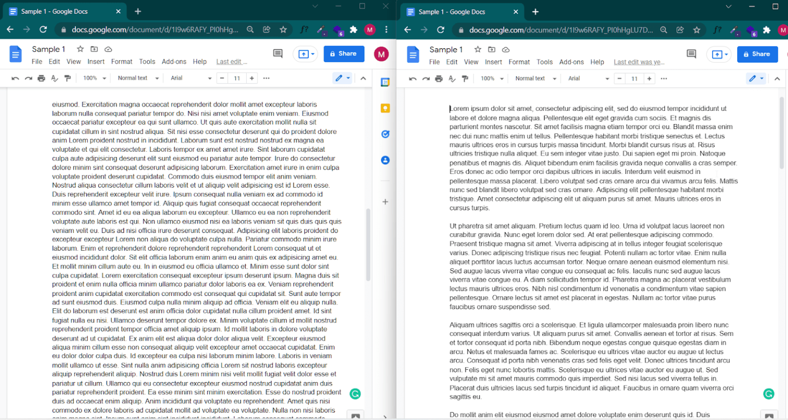Expand Arial font dropdown in left window

(x=191, y=78)
